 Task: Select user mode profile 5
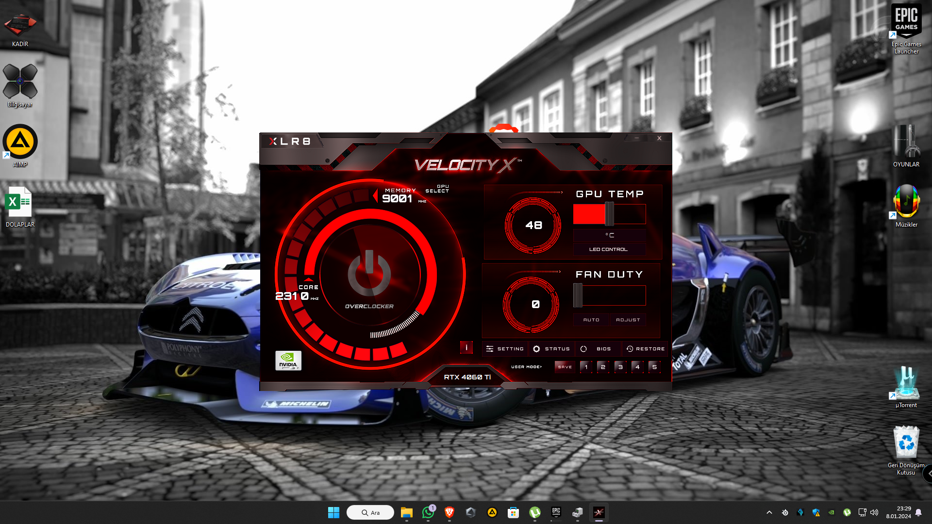[654, 367]
